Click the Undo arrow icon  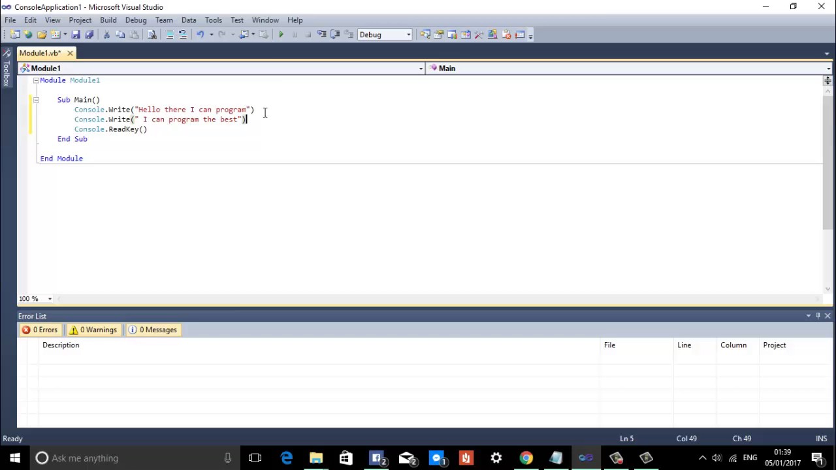[201, 35]
